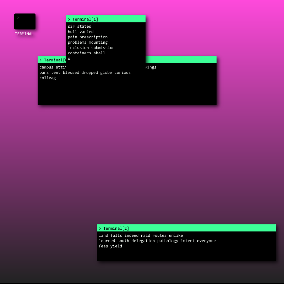Click the line 'hull varied' in Terminal[1]

[x=81, y=32]
